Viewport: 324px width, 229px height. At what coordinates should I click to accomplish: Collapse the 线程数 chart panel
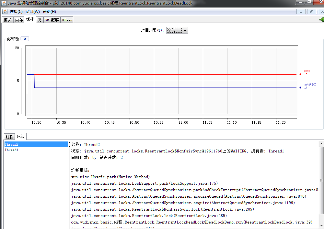25,38
